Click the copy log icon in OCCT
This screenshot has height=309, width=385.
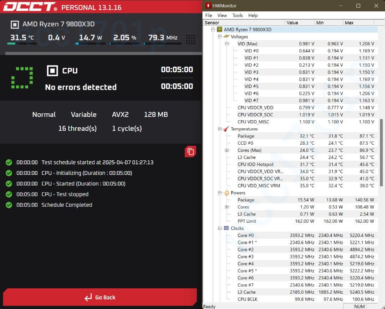click(190, 151)
